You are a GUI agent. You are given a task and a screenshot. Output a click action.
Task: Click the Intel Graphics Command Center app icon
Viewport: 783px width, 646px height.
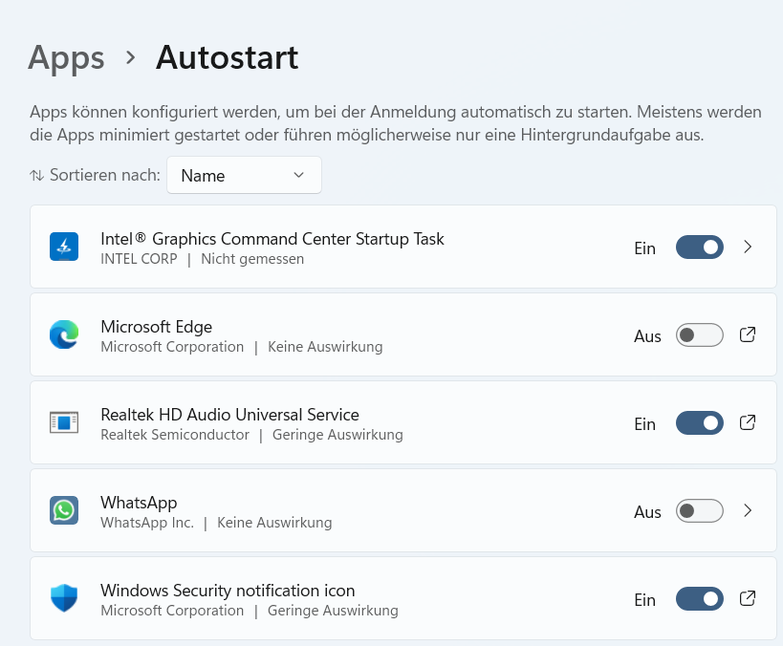pos(64,248)
